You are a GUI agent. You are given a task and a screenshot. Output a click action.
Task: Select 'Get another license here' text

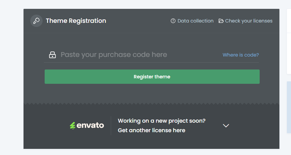pos(152,130)
